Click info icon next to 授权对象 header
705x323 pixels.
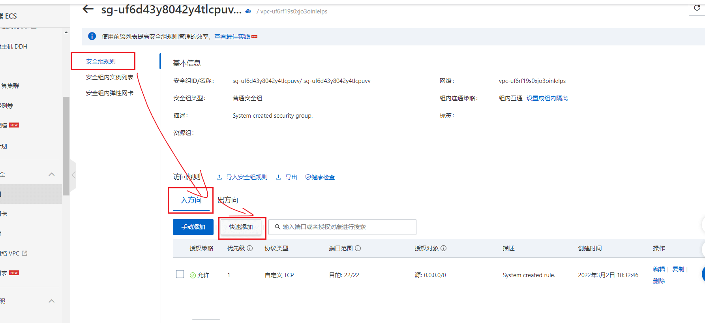[x=443, y=248]
